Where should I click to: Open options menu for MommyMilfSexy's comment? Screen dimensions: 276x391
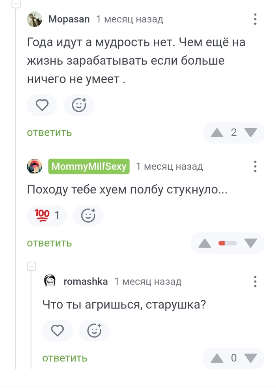pyautogui.click(x=255, y=167)
